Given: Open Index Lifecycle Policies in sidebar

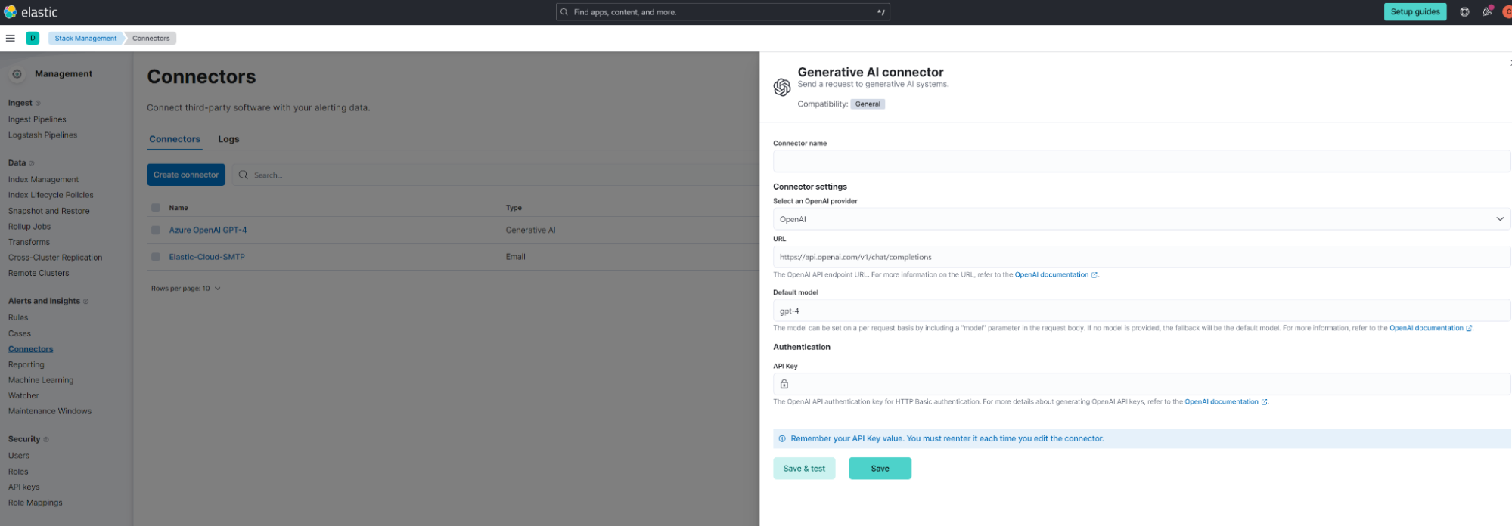Looking at the screenshot, I should 51,195.
